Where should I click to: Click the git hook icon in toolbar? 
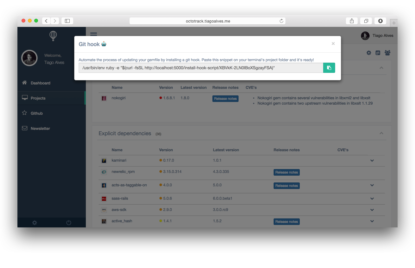378,53
